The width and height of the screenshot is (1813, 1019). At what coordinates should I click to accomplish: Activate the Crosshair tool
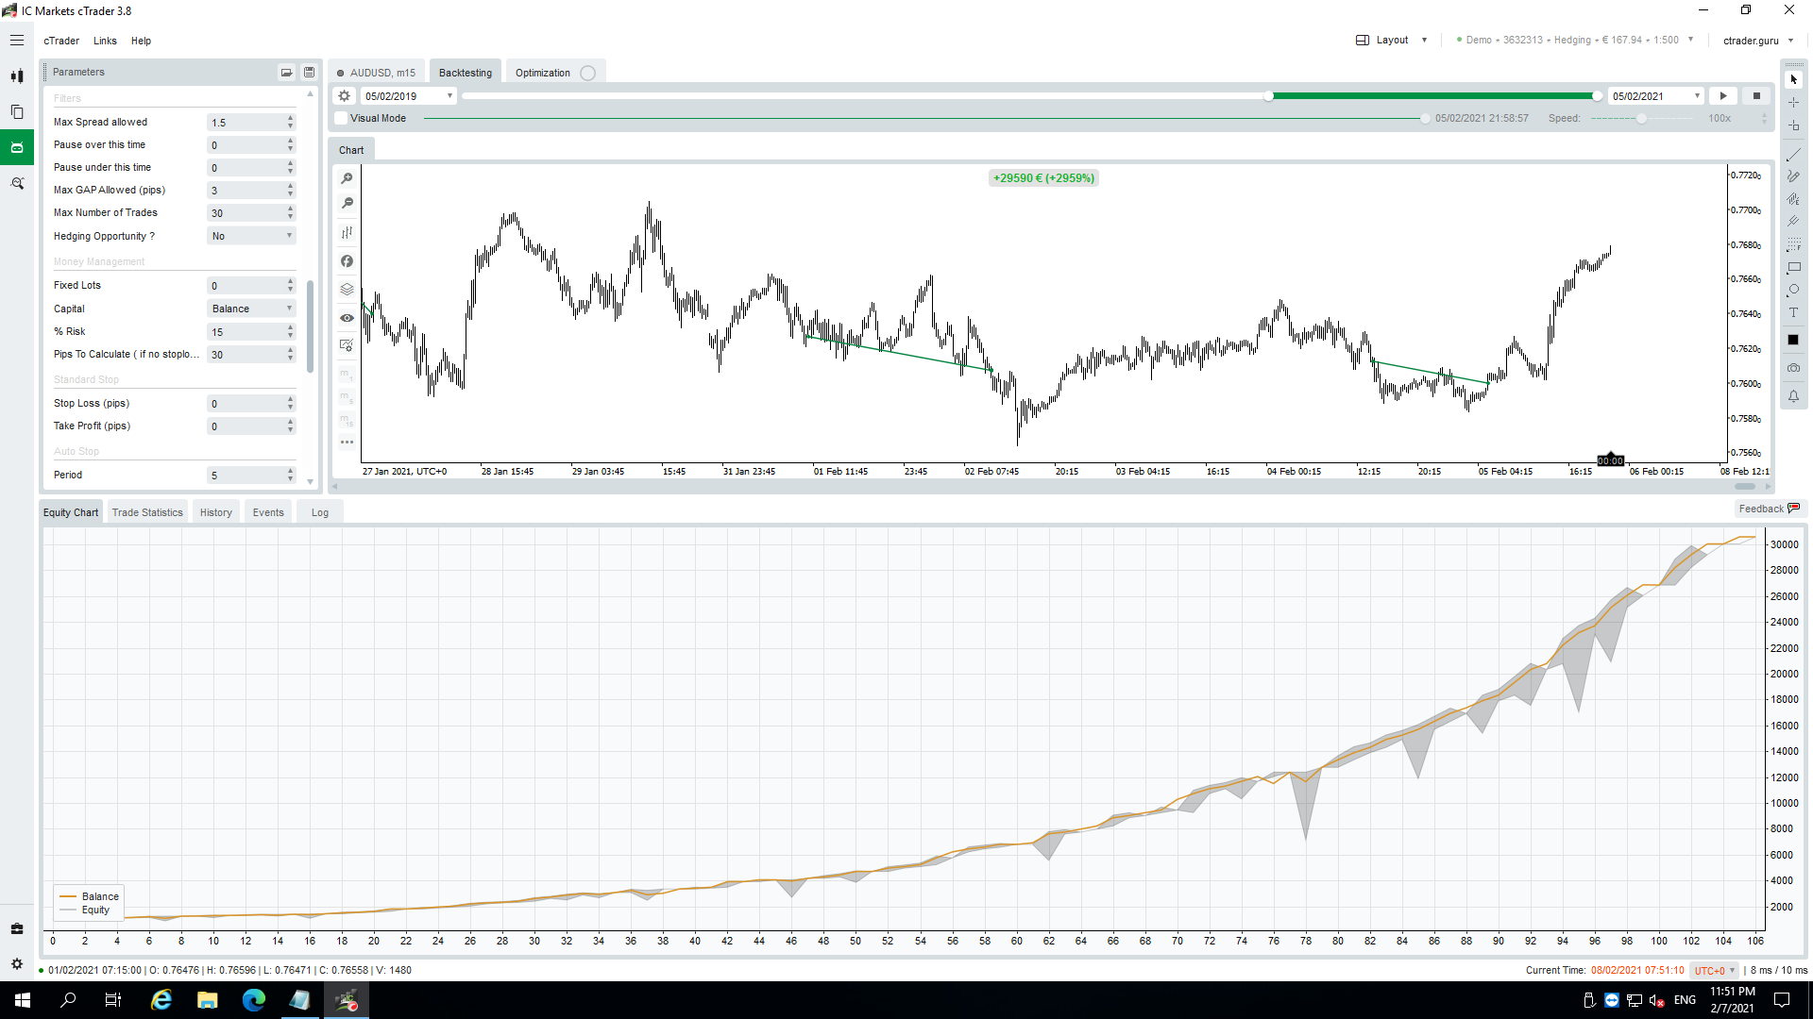tap(1793, 103)
